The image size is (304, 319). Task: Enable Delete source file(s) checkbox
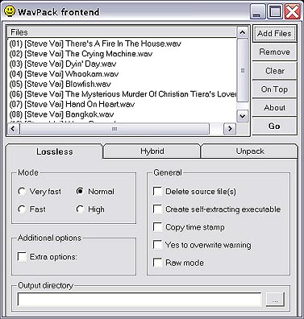click(x=157, y=192)
